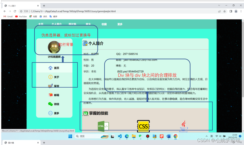244x145 pixels.
Task: Open the Gmail bookmark link
Action: tap(8, 16)
